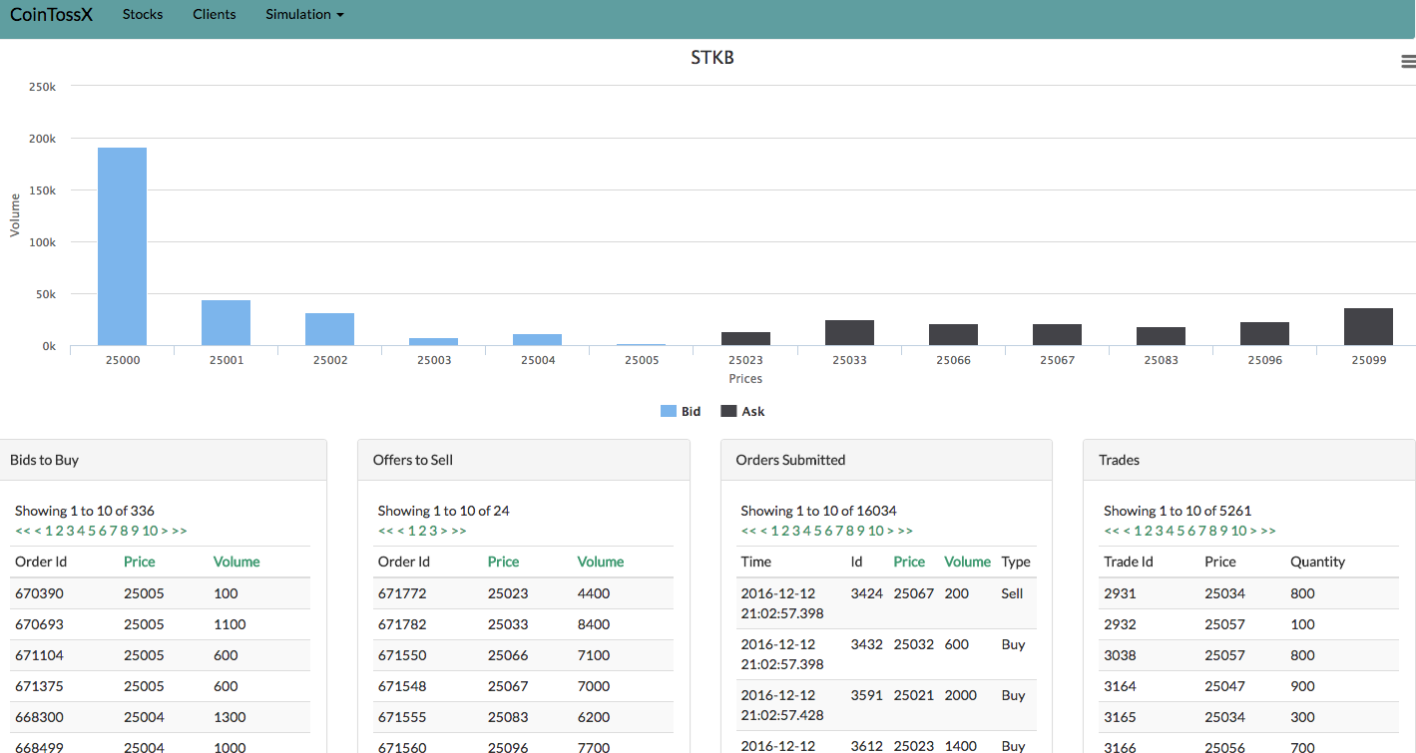The width and height of the screenshot is (1416, 753).
Task: Click trade ID 3165 in Trades
Action: 1121,717
